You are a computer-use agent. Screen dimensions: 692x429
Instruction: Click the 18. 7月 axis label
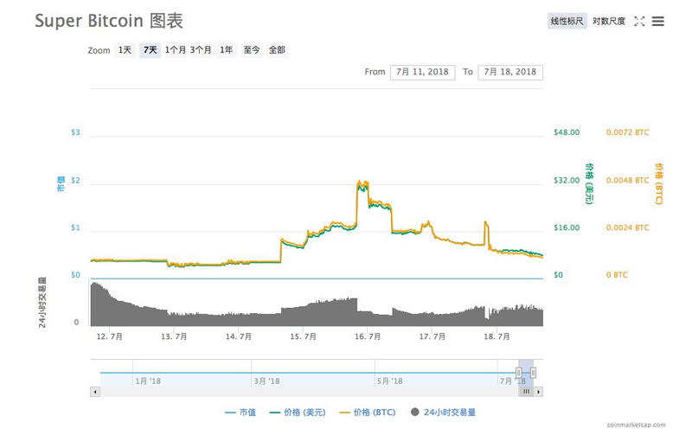click(497, 336)
